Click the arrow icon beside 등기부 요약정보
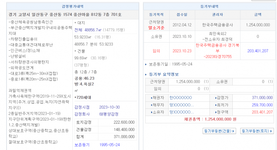 [146, 74]
